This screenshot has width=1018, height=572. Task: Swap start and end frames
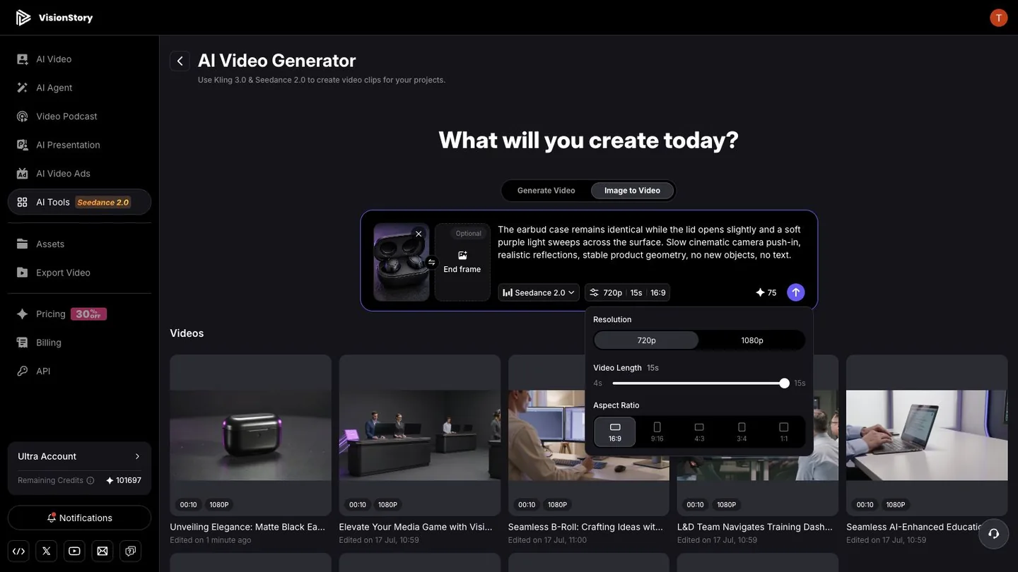click(x=432, y=263)
